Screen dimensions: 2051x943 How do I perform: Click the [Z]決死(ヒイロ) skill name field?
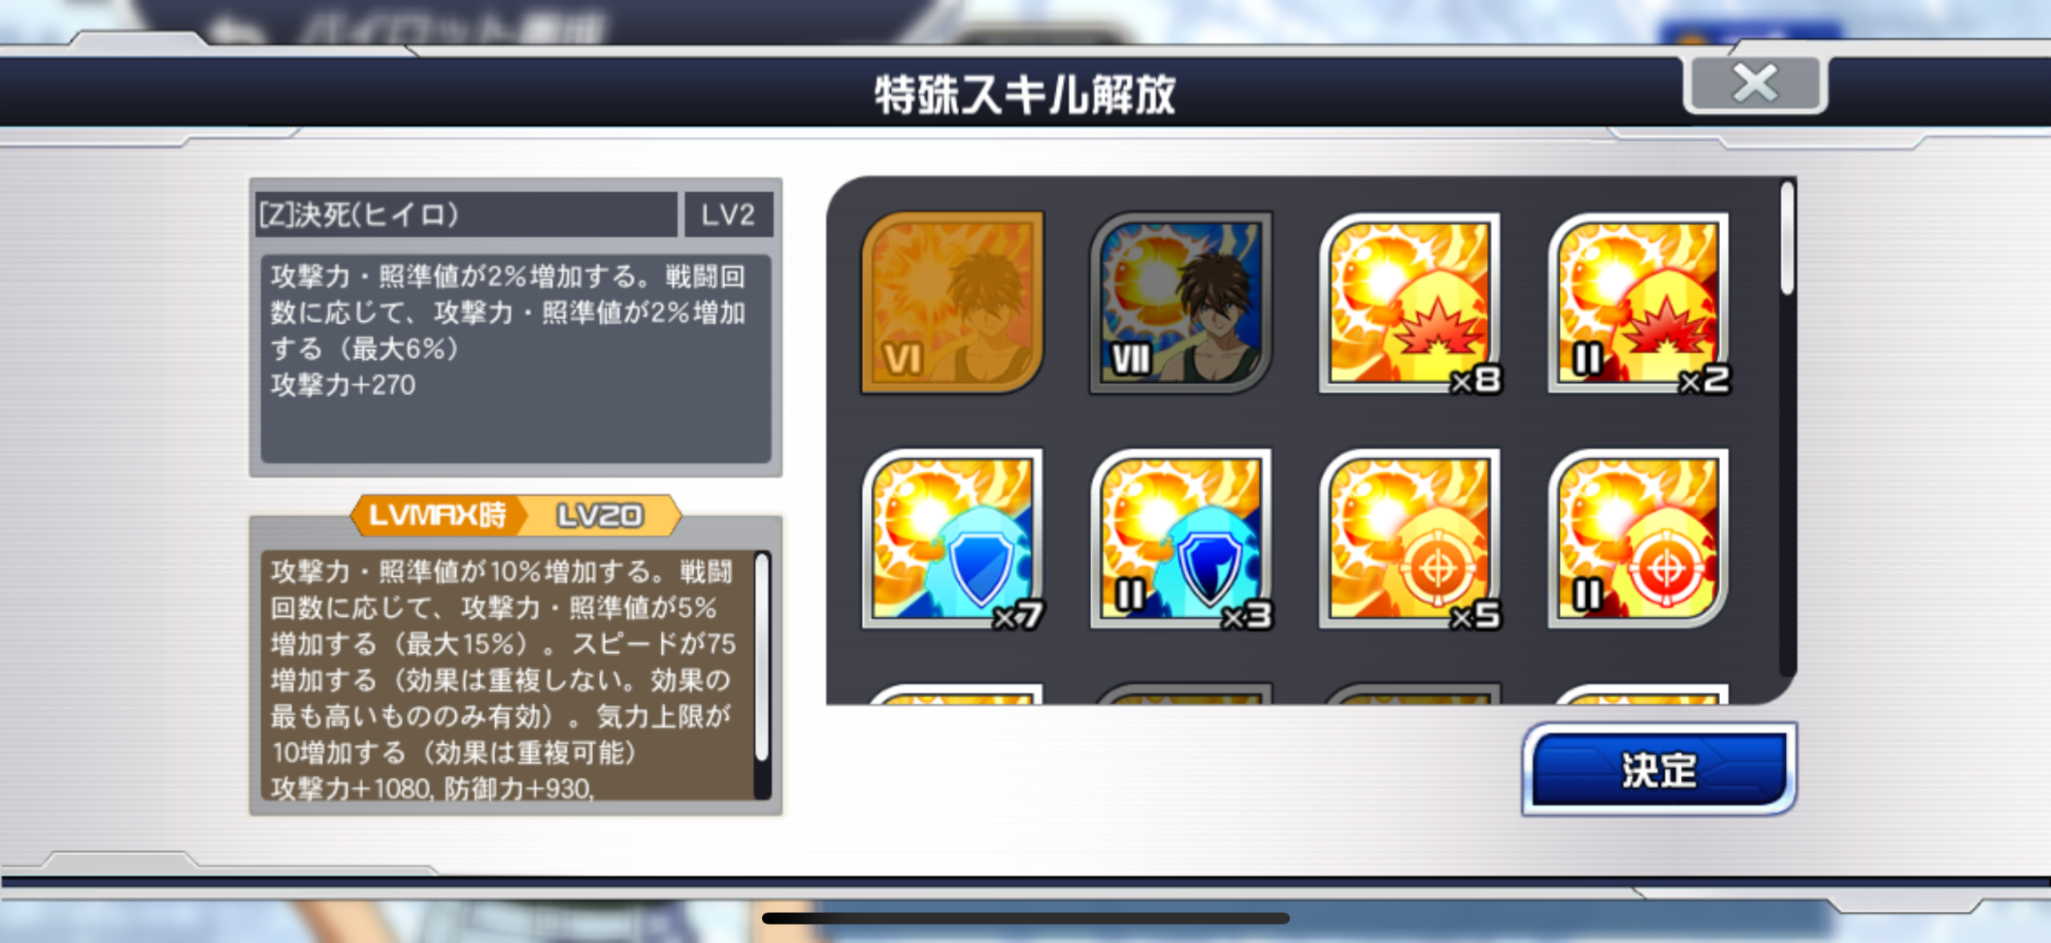point(465,214)
